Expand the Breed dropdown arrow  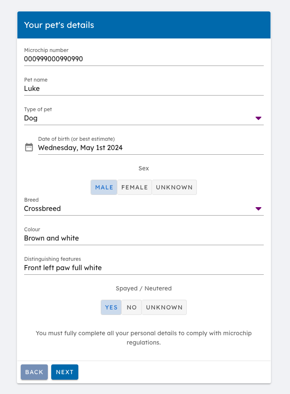coord(258,208)
